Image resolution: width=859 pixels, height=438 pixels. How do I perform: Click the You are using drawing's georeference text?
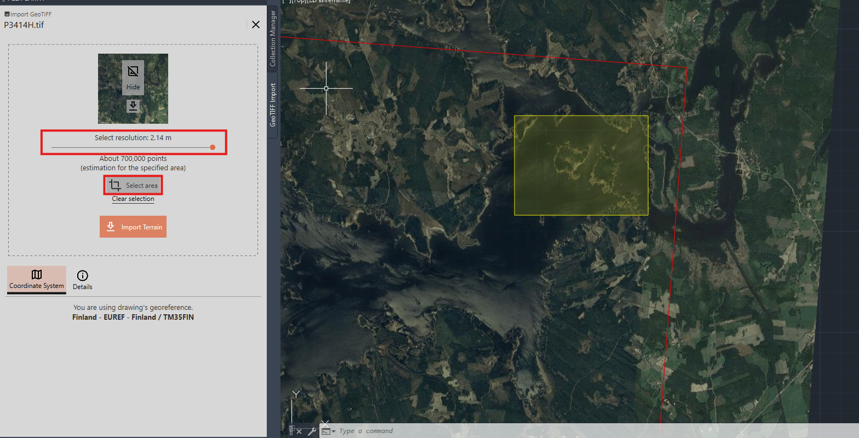point(133,308)
